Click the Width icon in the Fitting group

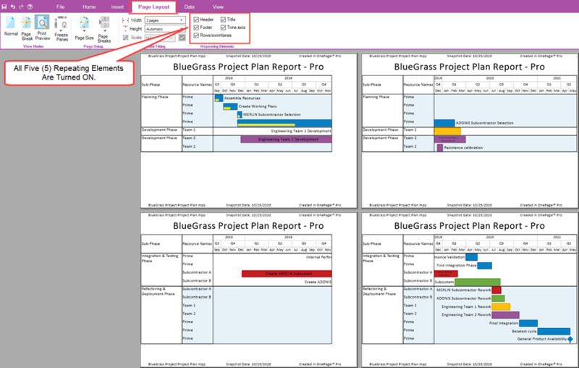pyautogui.click(x=125, y=20)
